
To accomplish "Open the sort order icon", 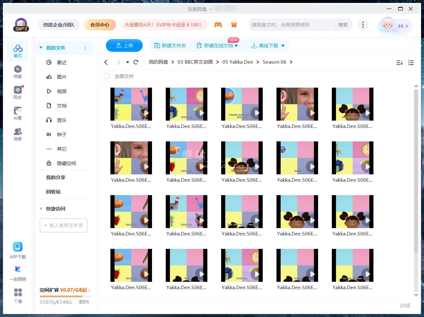I will 399,63.
